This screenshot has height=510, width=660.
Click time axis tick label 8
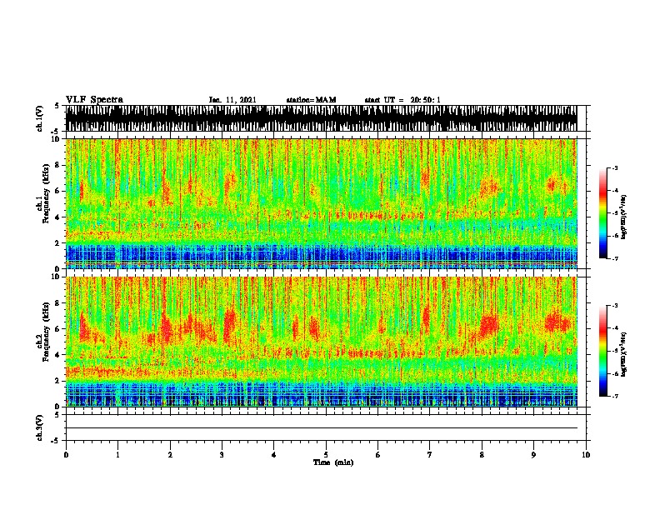tap(482, 455)
